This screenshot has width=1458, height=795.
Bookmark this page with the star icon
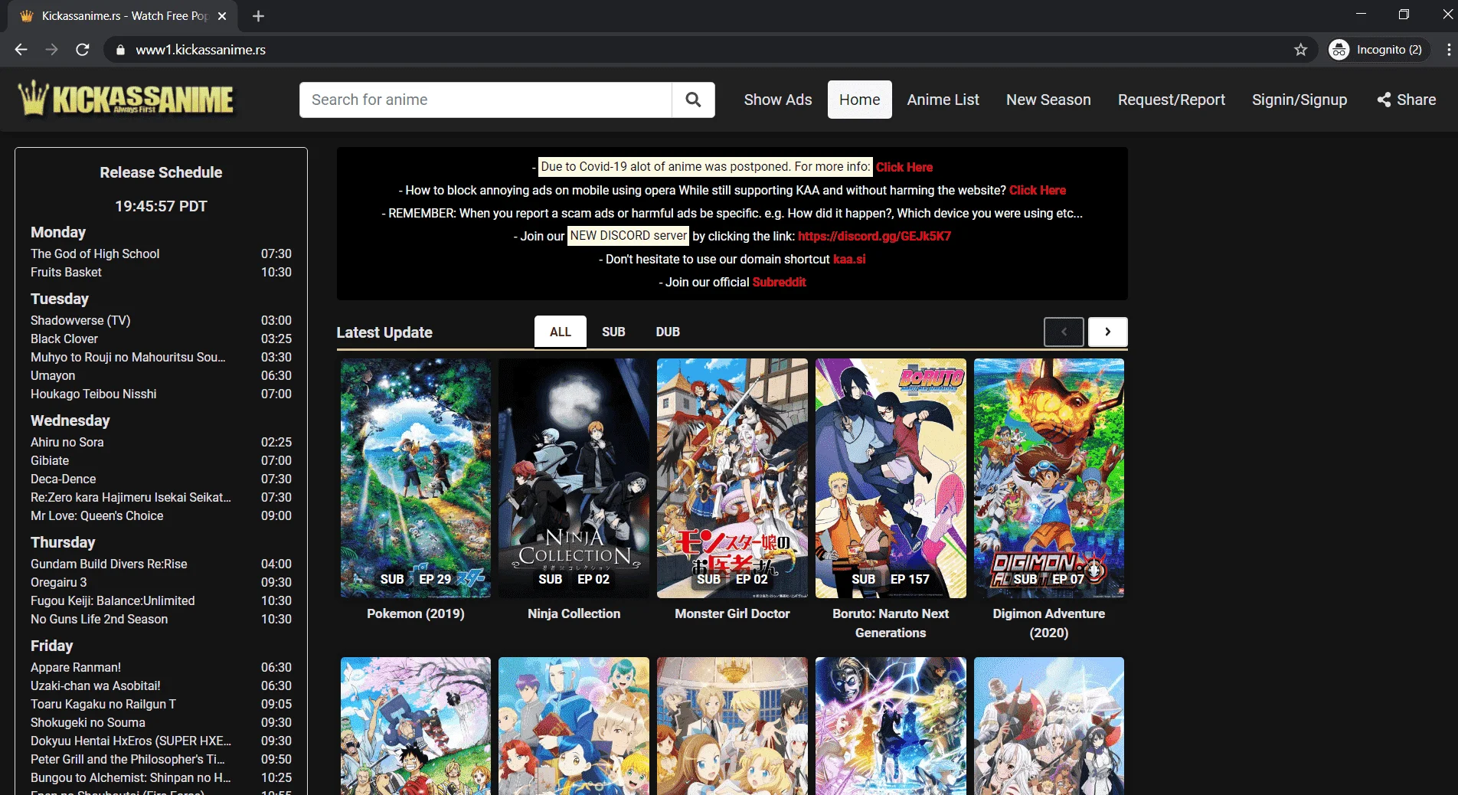point(1300,50)
